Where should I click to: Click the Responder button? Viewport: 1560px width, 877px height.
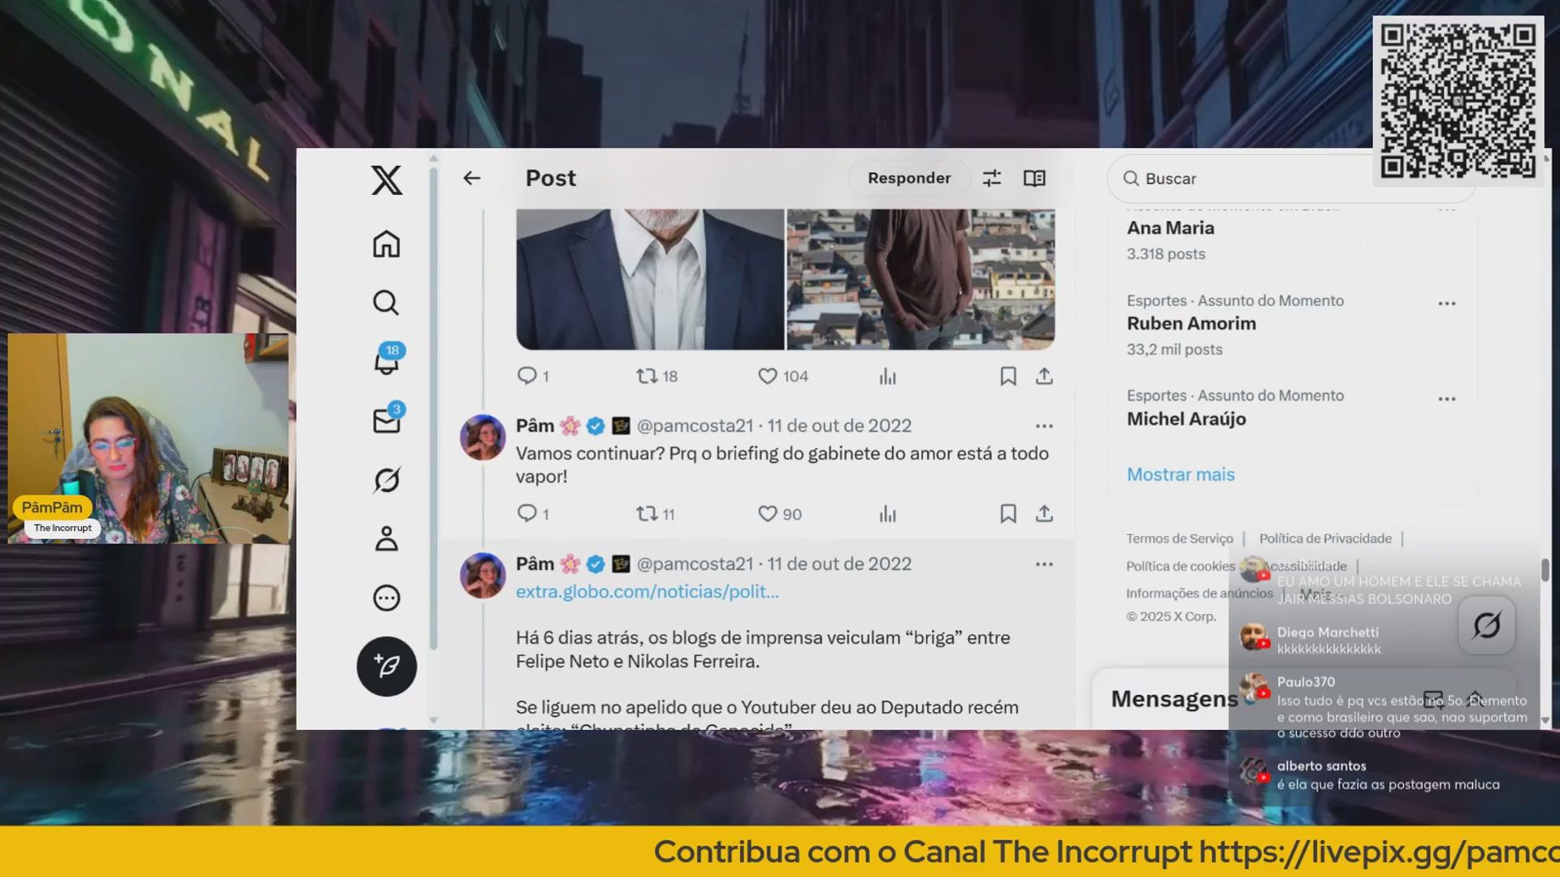click(908, 179)
